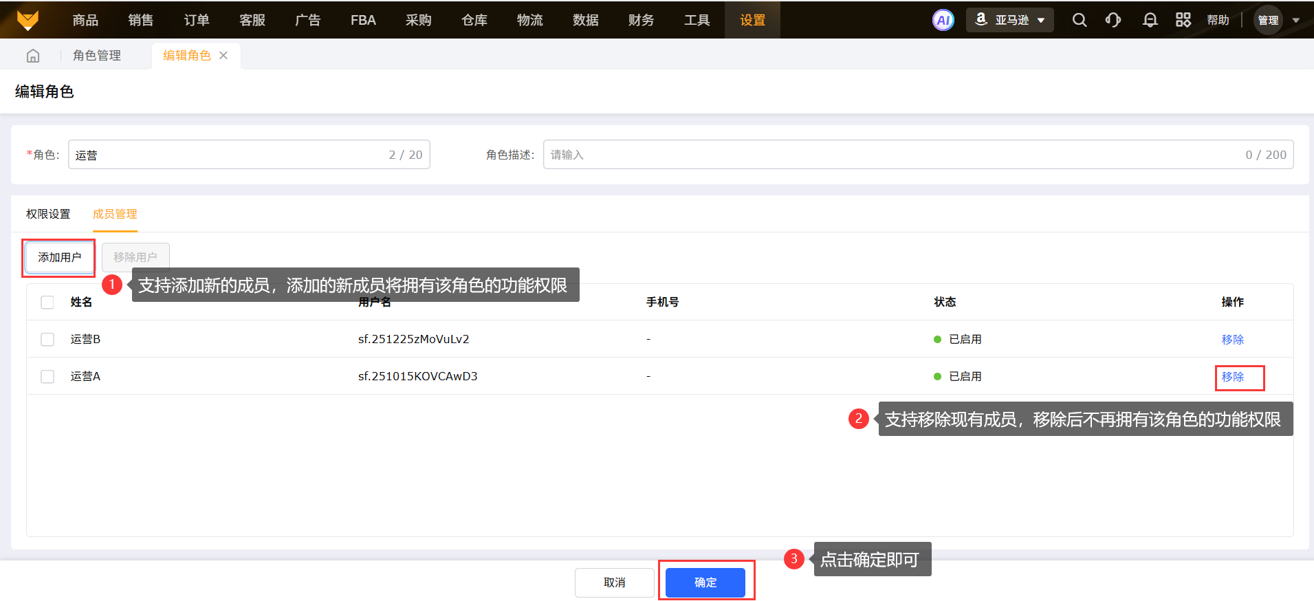Select all members with header checkbox

point(47,303)
